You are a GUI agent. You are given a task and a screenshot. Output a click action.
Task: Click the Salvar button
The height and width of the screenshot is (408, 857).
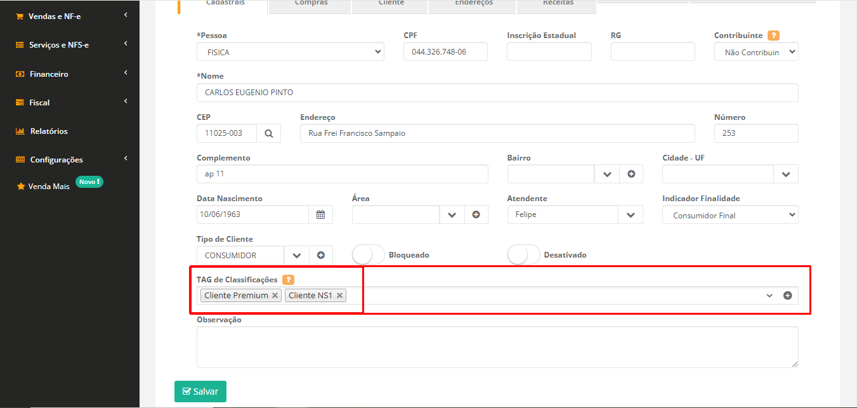pyautogui.click(x=200, y=392)
